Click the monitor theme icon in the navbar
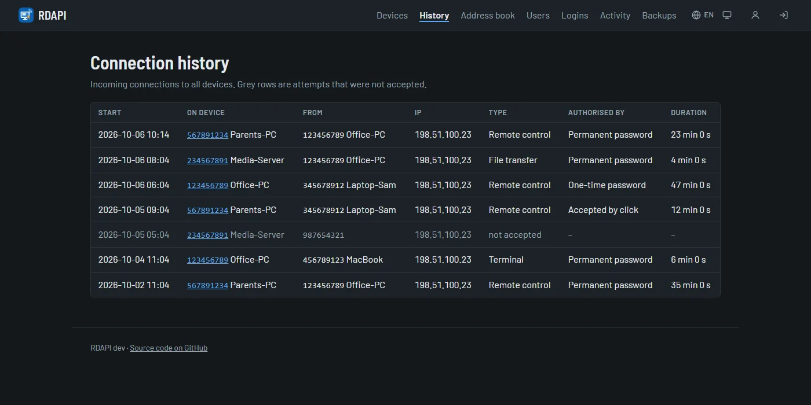The width and height of the screenshot is (811, 405). coord(727,15)
